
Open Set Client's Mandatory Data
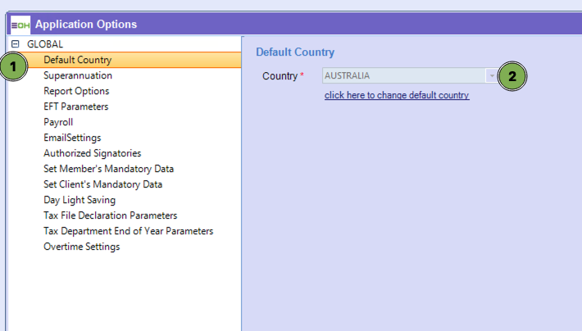pos(103,184)
